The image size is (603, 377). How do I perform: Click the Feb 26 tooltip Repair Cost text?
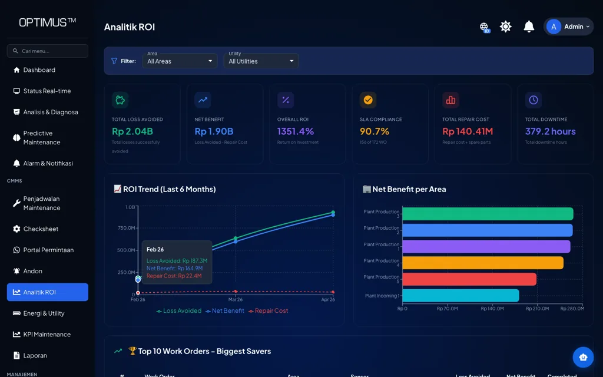click(x=174, y=276)
